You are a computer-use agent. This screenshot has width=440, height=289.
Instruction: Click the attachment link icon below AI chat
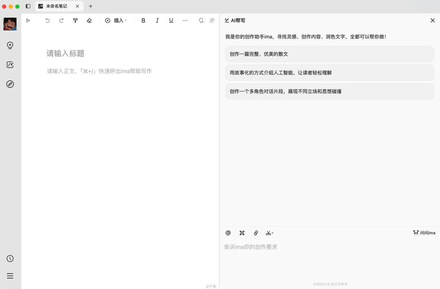pyautogui.click(x=256, y=233)
